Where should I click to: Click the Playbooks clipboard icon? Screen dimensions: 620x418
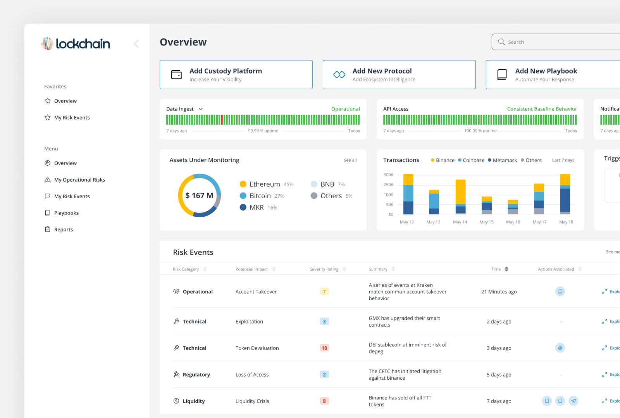coord(47,212)
